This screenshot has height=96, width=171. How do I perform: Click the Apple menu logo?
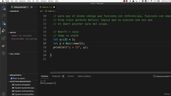(3, 1)
